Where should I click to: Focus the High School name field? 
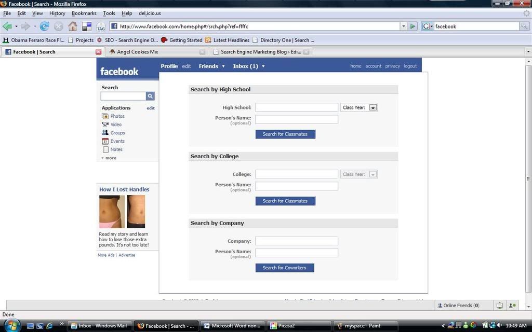tap(297, 107)
